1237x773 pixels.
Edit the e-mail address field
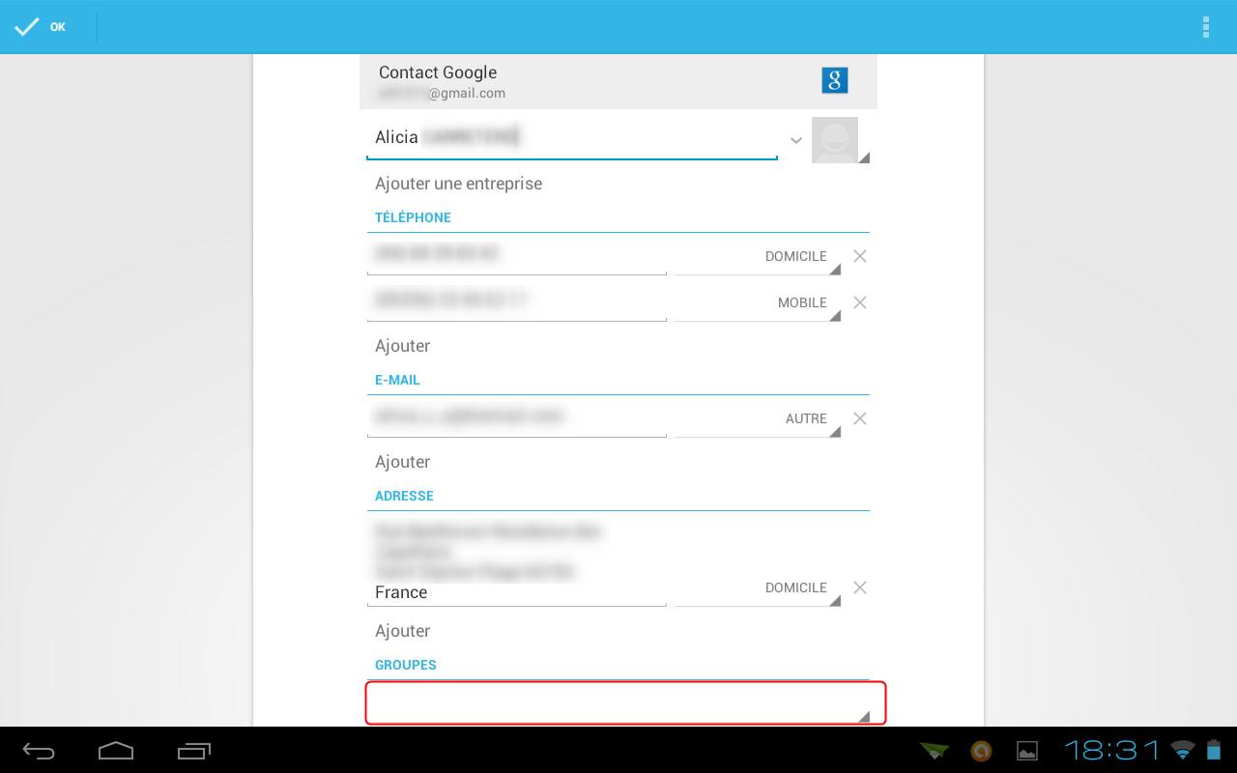pyautogui.click(x=517, y=417)
